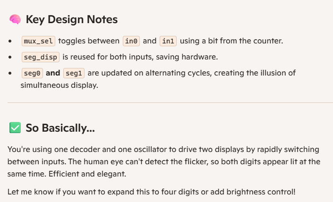Viewport: 333px width, 202px height.
Task: Click the in1 code label
Action: coord(168,41)
